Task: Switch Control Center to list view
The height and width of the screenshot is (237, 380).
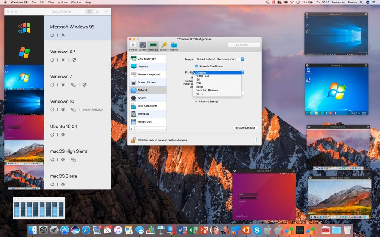Action: (90, 11)
